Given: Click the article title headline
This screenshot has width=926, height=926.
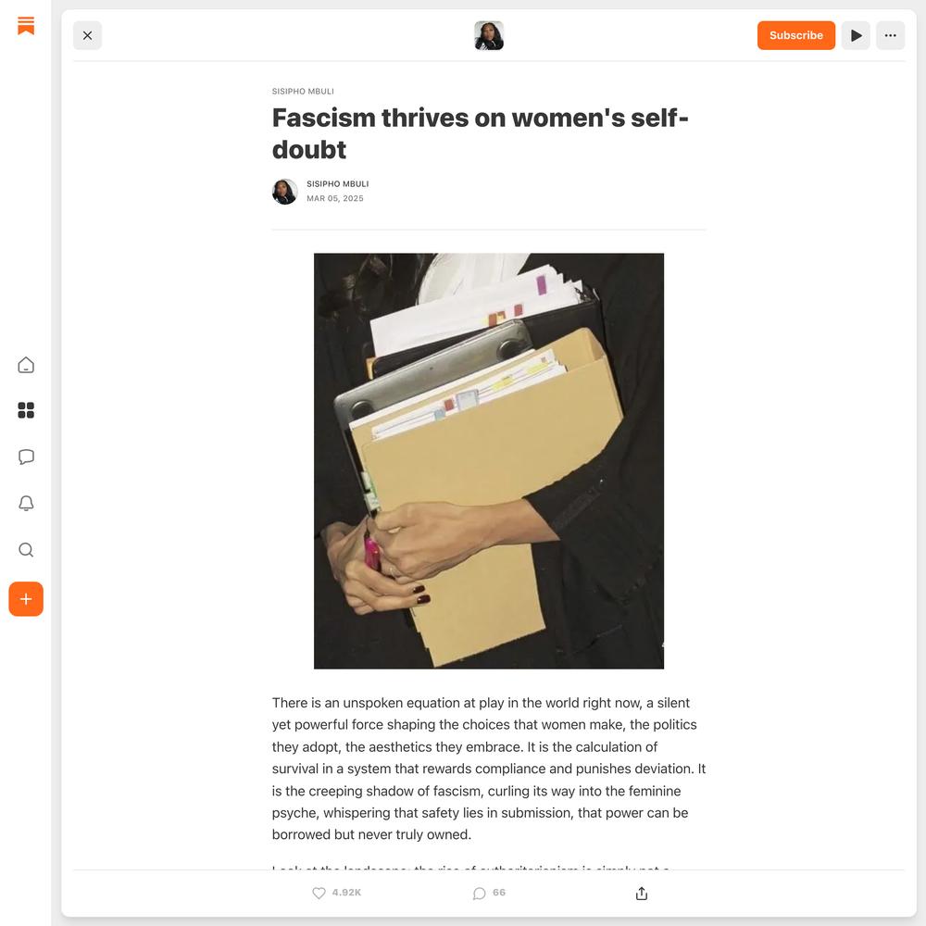Looking at the screenshot, I should pos(480,133).
